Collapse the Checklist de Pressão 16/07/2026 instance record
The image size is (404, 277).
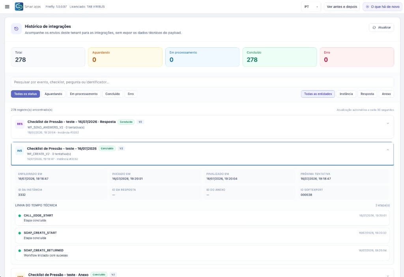coord(388,150)
